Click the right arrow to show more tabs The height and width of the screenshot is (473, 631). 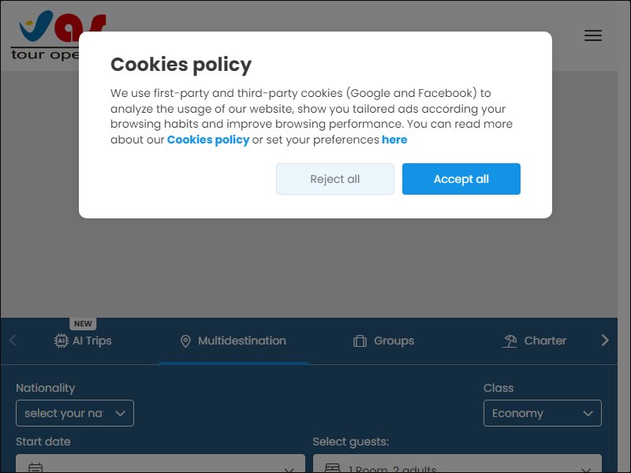point(605,341)
